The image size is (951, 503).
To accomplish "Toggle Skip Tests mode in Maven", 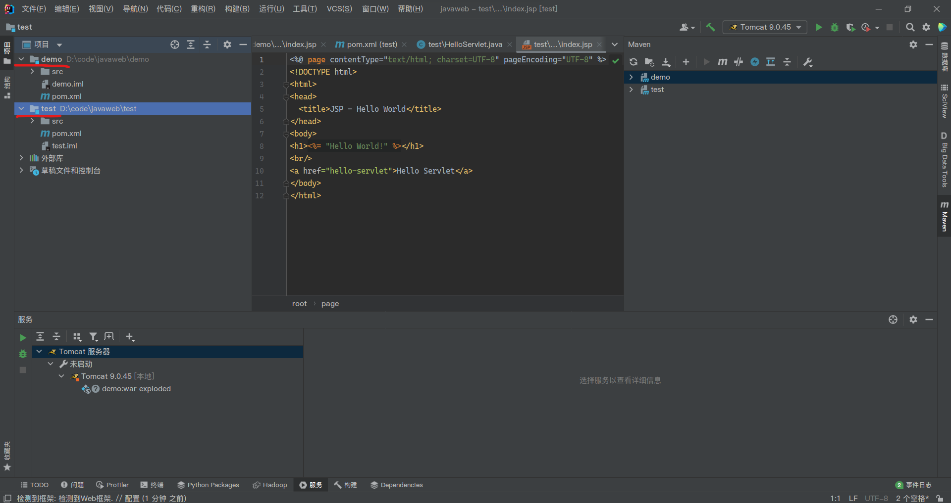I will click(754, 62).
